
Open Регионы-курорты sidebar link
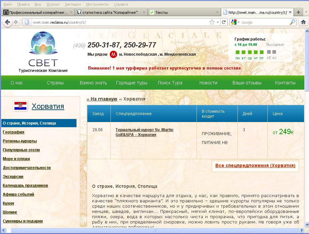(20, 141)
